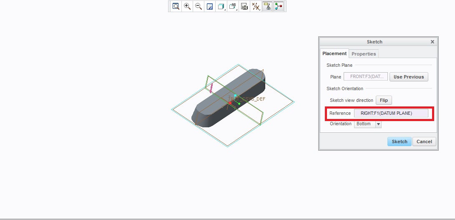Open the Display Style cube icon
455x220 pixels.
click(221, 6)
